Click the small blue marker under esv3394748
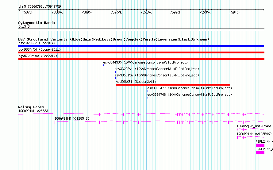Viewport: 273px width, 170px height. point(148,98)
